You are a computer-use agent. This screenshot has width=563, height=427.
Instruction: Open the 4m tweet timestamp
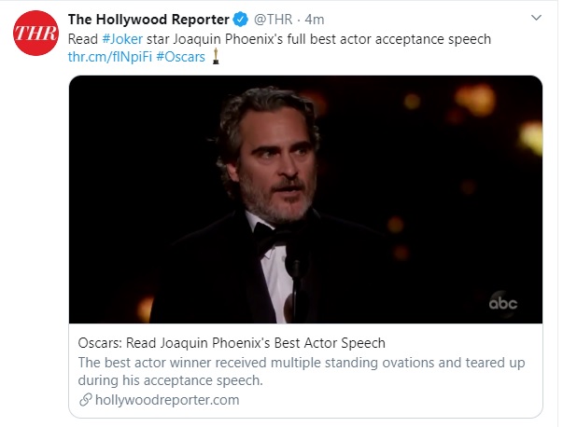click(315, 19)
